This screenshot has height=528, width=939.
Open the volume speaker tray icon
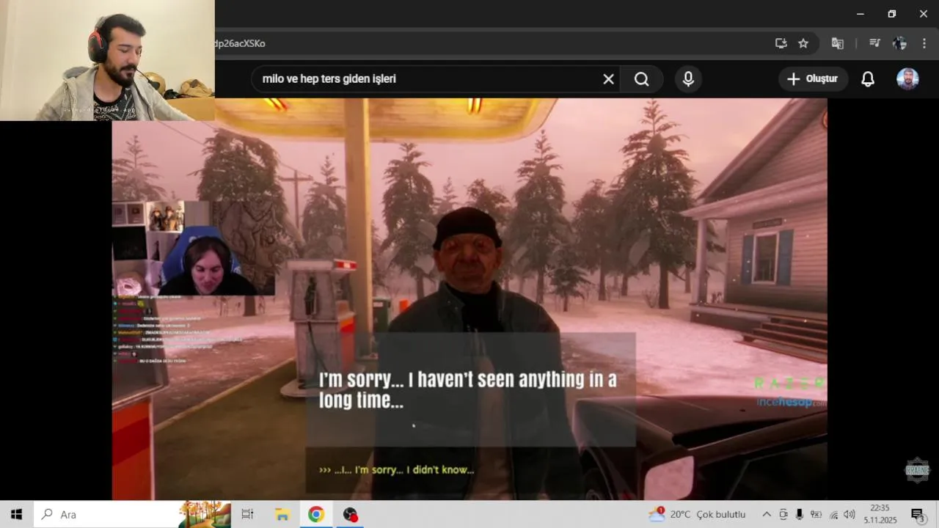pos(850,514)
